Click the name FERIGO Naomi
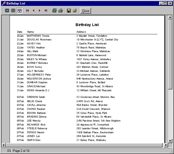Screen dimensions: 174x154 point(35,132)
